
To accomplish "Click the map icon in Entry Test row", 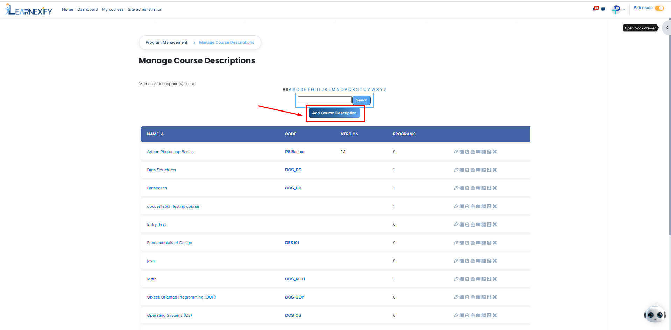I will pos(478,224).
